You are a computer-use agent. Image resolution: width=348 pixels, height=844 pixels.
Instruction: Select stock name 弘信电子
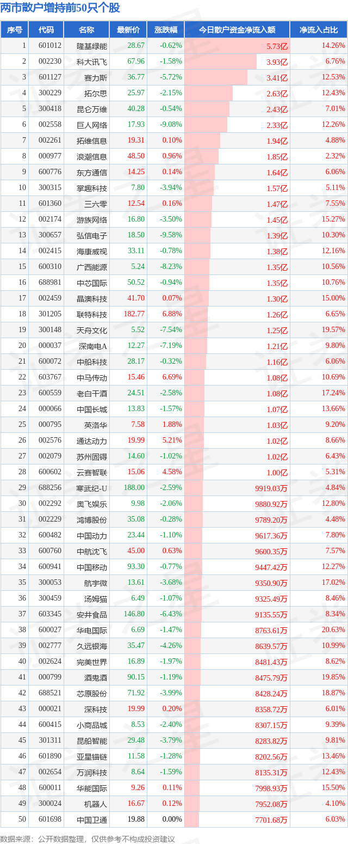[92, 236]
